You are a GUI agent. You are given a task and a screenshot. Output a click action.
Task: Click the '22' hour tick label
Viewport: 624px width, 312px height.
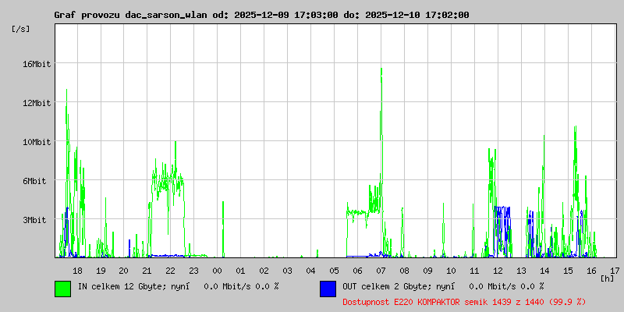tap(170, 271)
